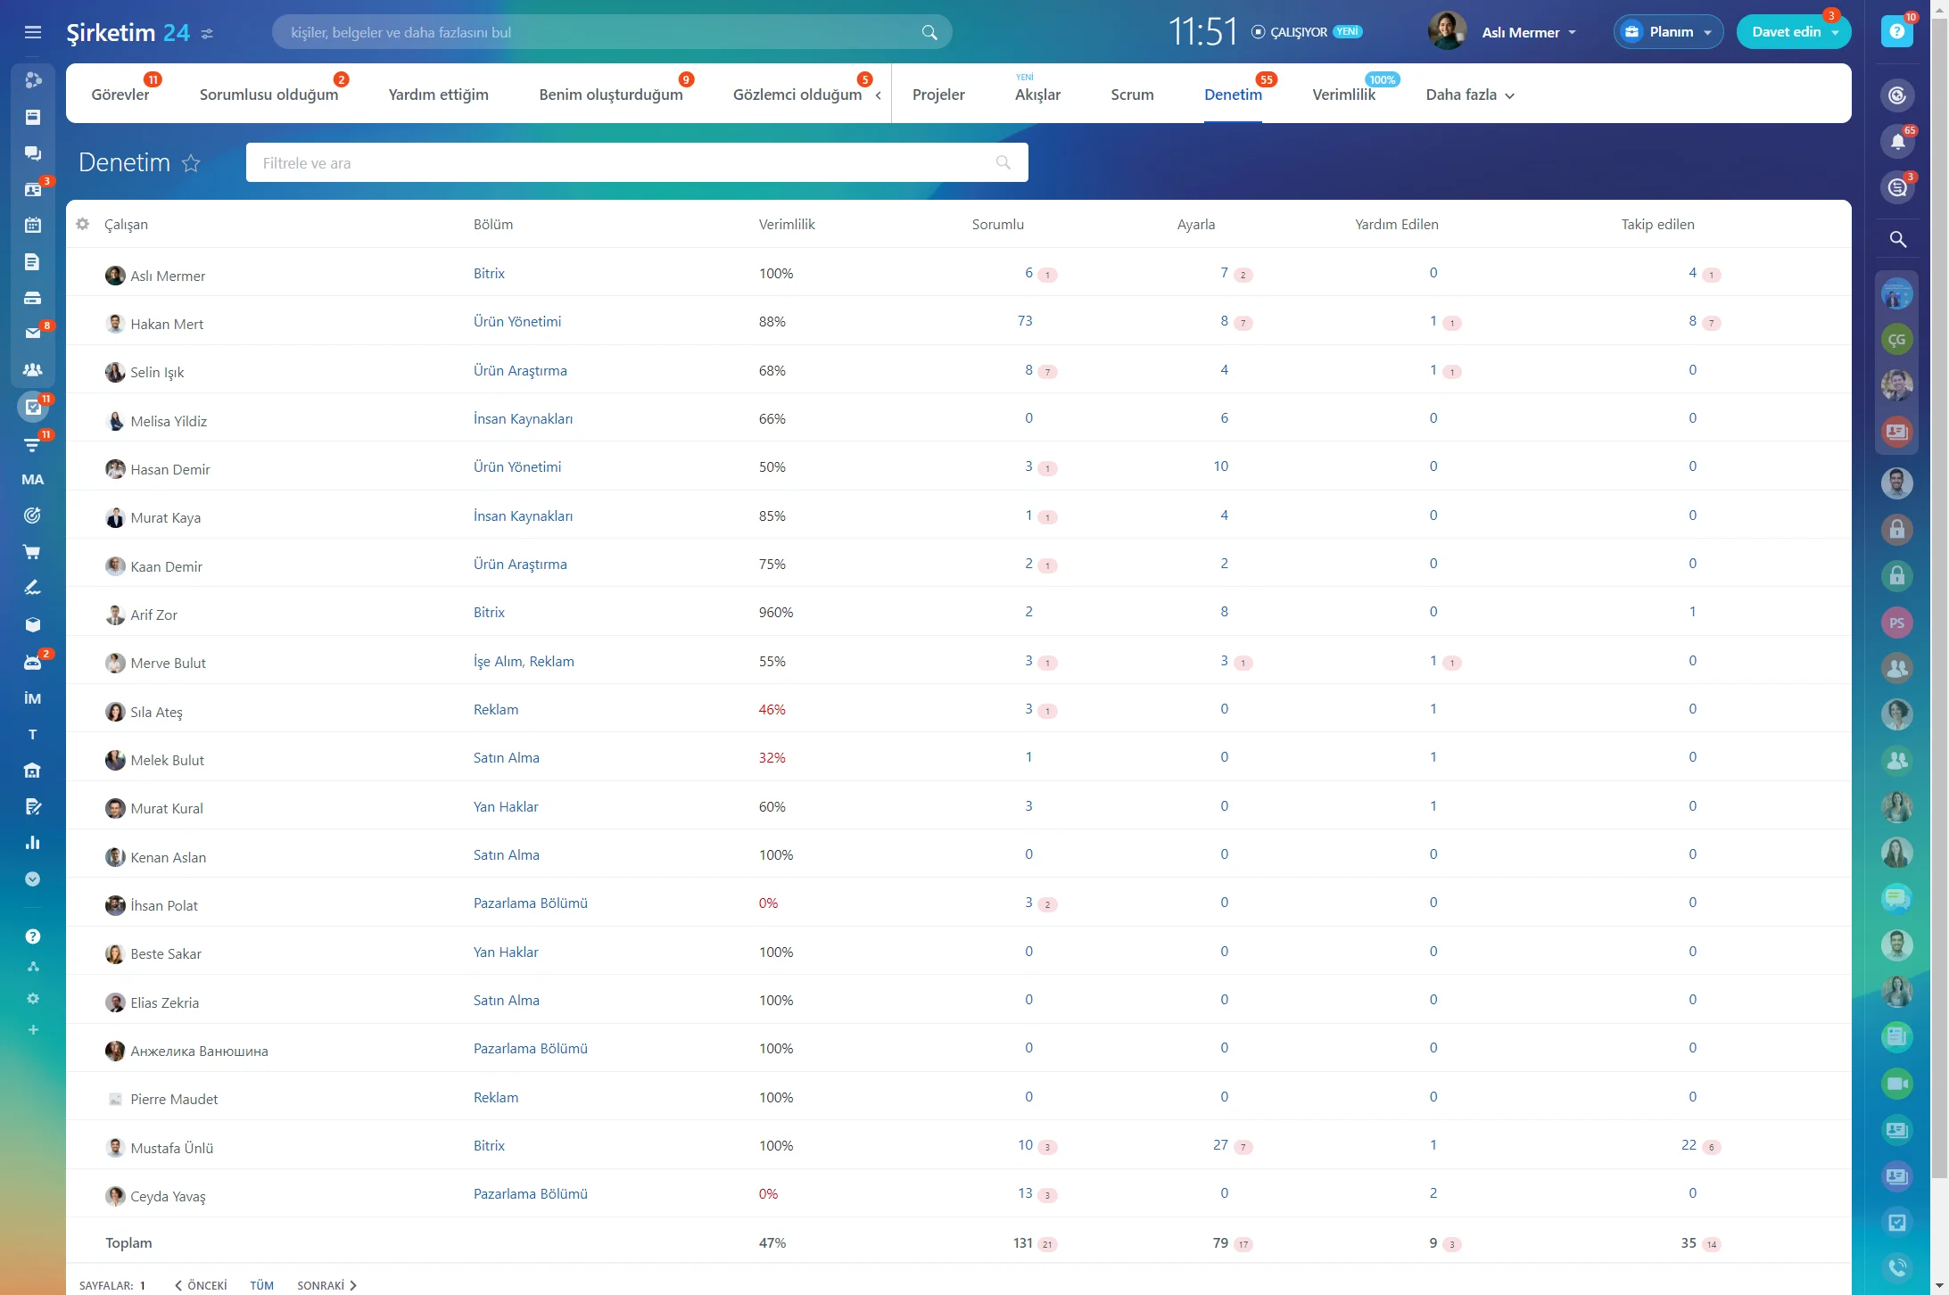The image size is (1949, 1295).
Task: Click the Ürün Araştırma link for Selin Işık
Action: 520,370
